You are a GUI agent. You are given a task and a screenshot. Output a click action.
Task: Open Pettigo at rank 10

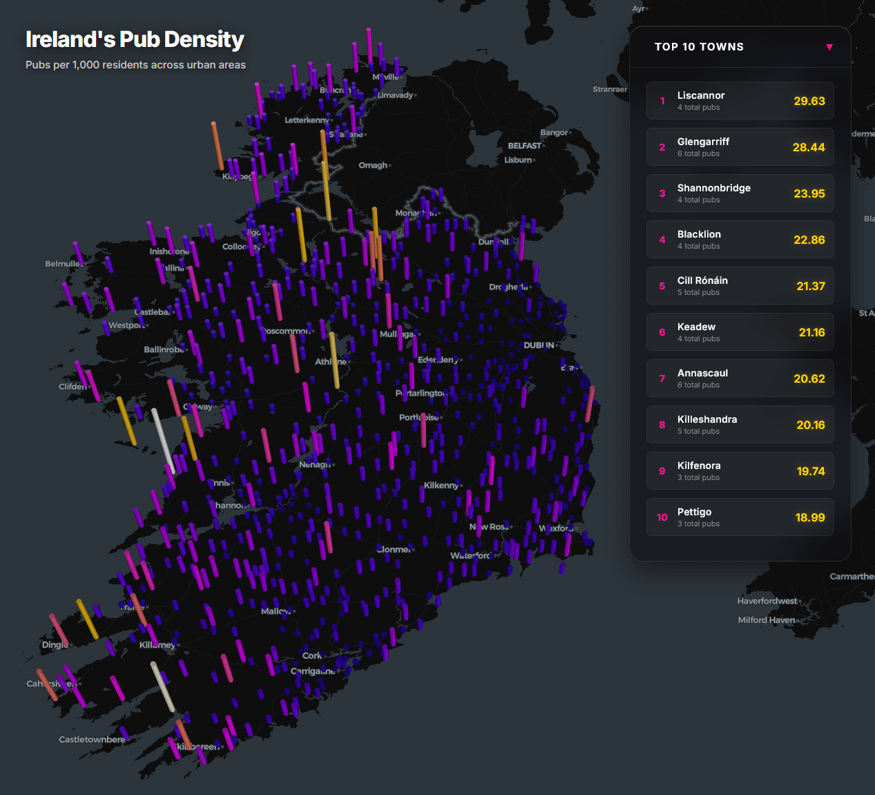click(740, 517)
